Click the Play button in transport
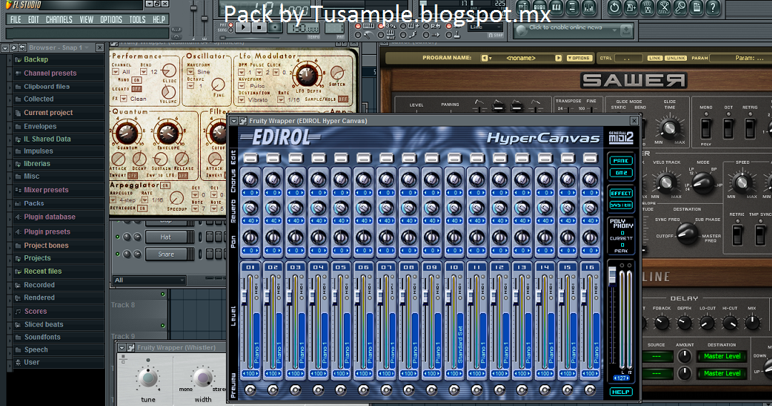Image resolution: width=772 pixels, height=406 pixels. (x=244, y=28)
